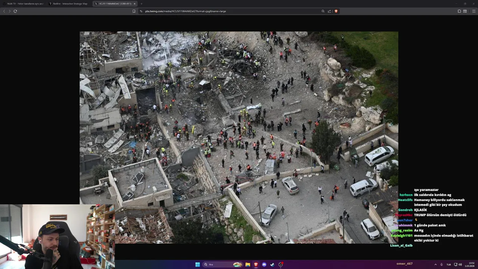Open File Explorer from the taskbar
Image resolution: width=478 pixels, height=269 pixels.
[x=248, y=265]
